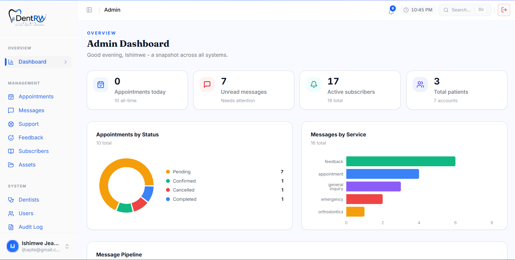515x260 pixels.
Task: Open the Total patients card
Action: (457, 90)
